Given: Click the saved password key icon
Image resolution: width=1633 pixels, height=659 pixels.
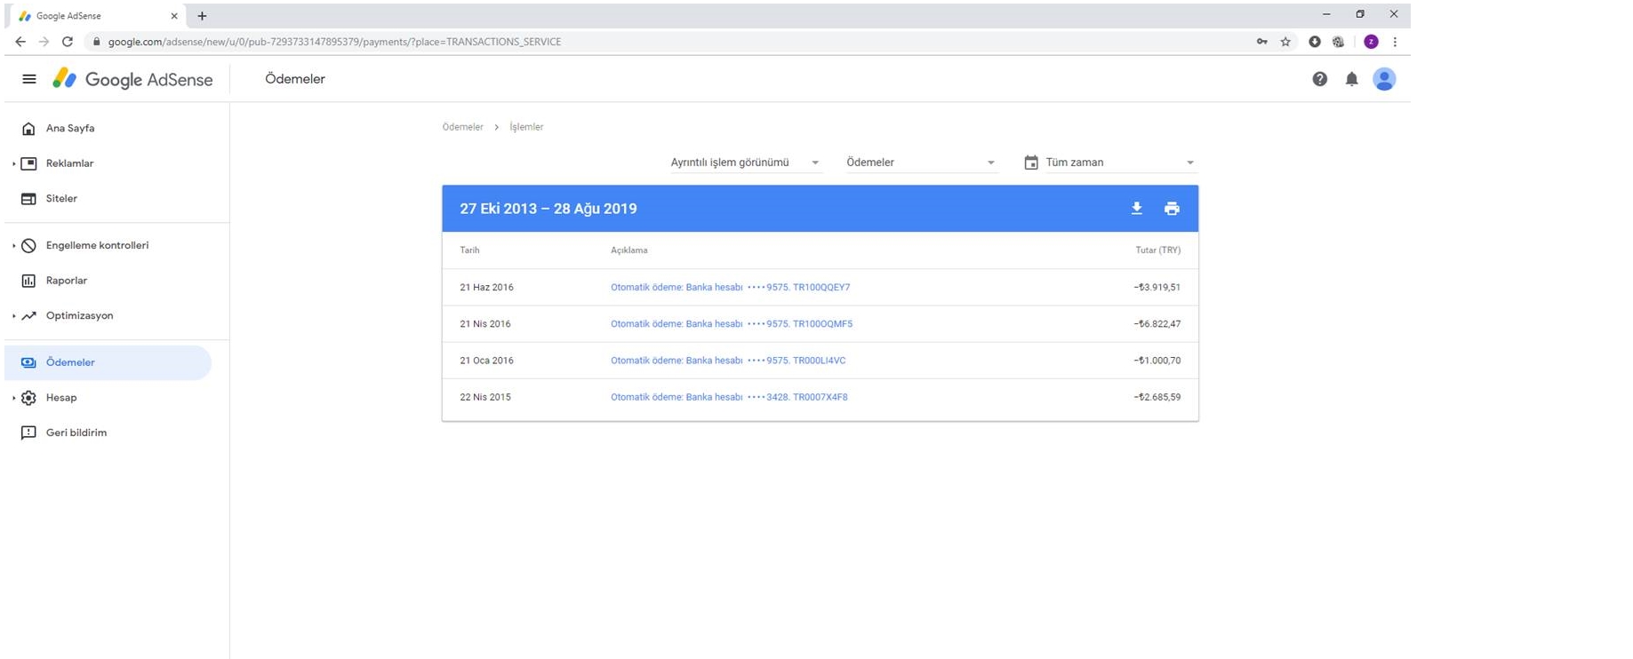Looking at the screenshot, I should pos(1262,42).
